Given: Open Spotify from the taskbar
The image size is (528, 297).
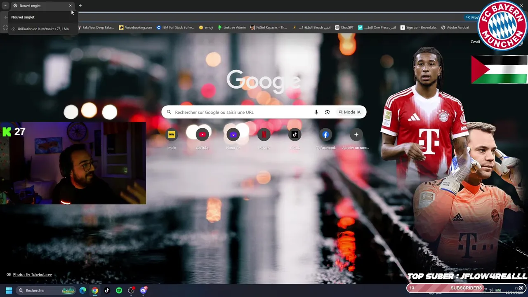Looking at the screenshot, I should pos(119,290).
